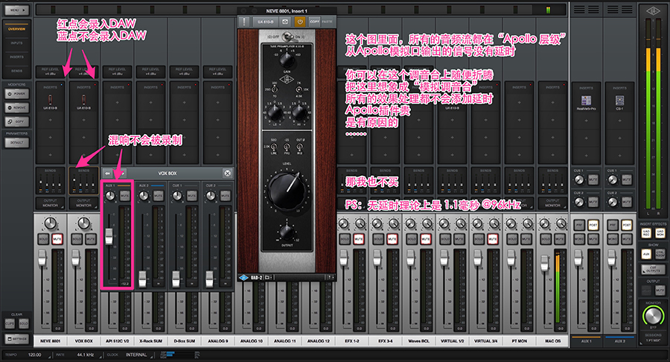Toggle power on UA 610-B plugin window
The image size is (670, 362).
(x=300, y=22)
